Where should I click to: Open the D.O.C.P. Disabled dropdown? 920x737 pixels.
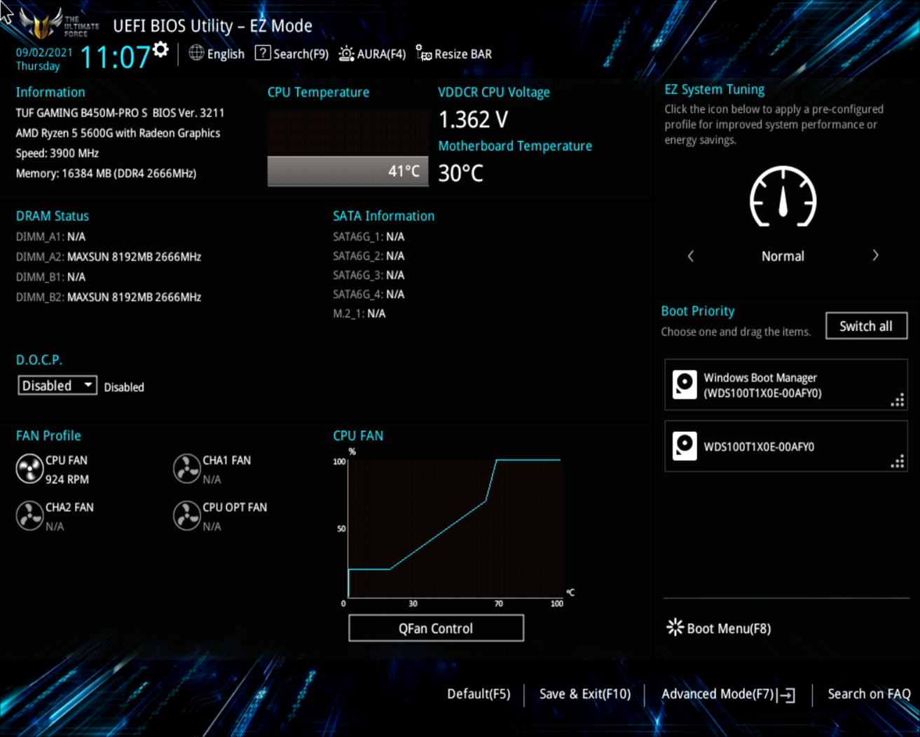[x=57, y=386]
